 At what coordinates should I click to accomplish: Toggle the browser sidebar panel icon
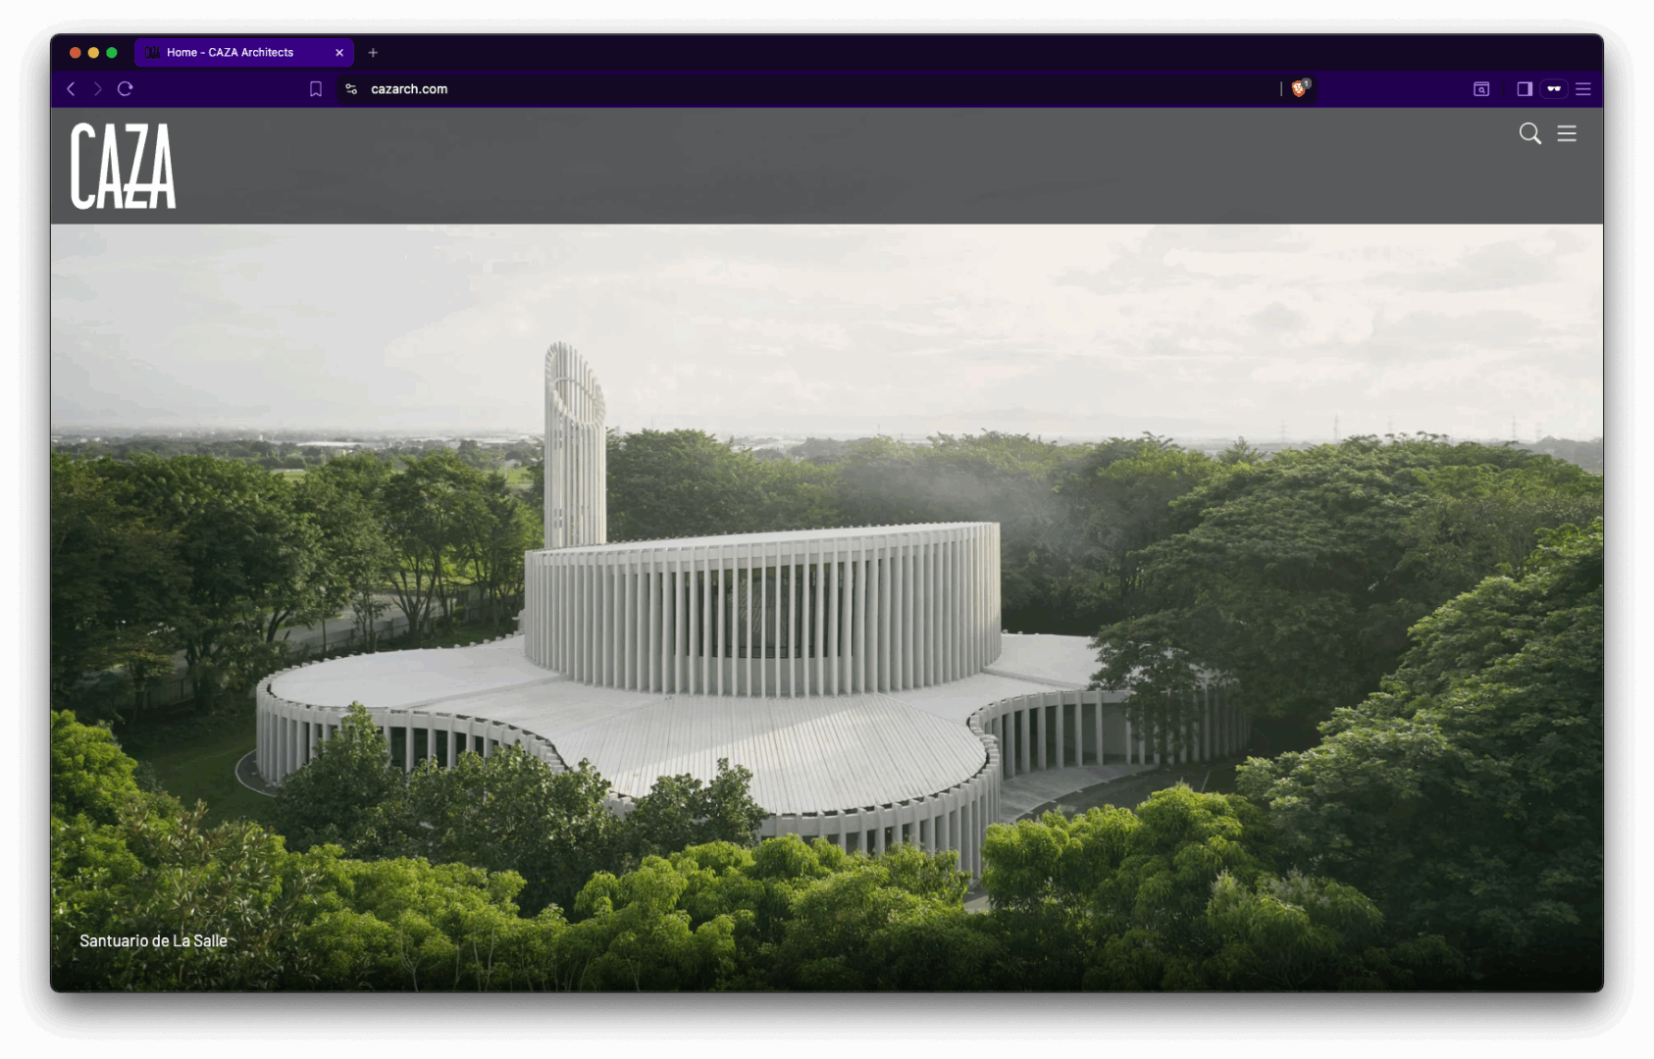click(x=1525, y=89)
